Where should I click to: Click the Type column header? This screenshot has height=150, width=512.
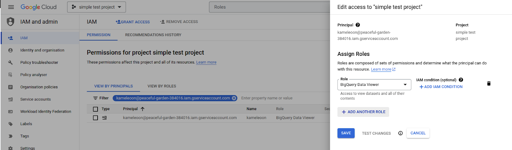[x=106, y=109]
